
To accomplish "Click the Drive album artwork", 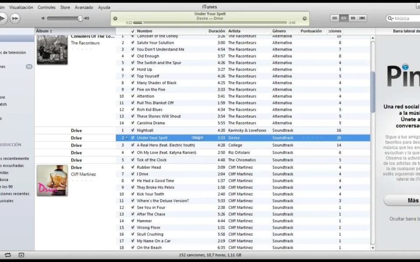I will point(52,180).
